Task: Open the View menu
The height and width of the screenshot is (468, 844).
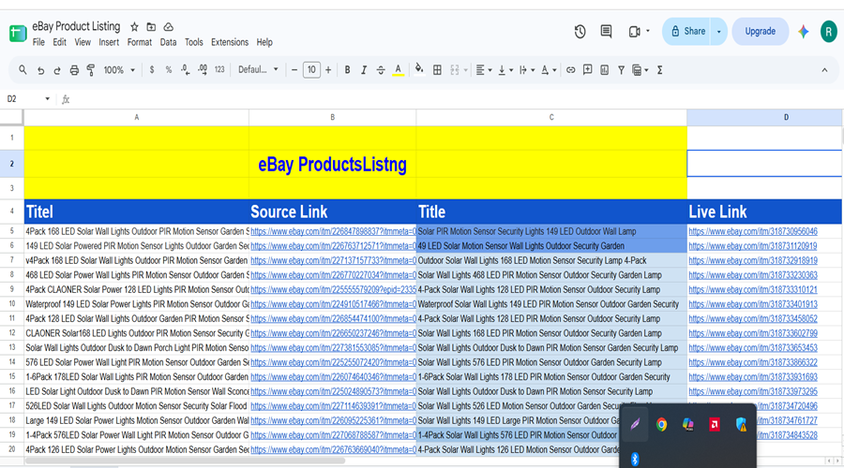Action: 83,42
